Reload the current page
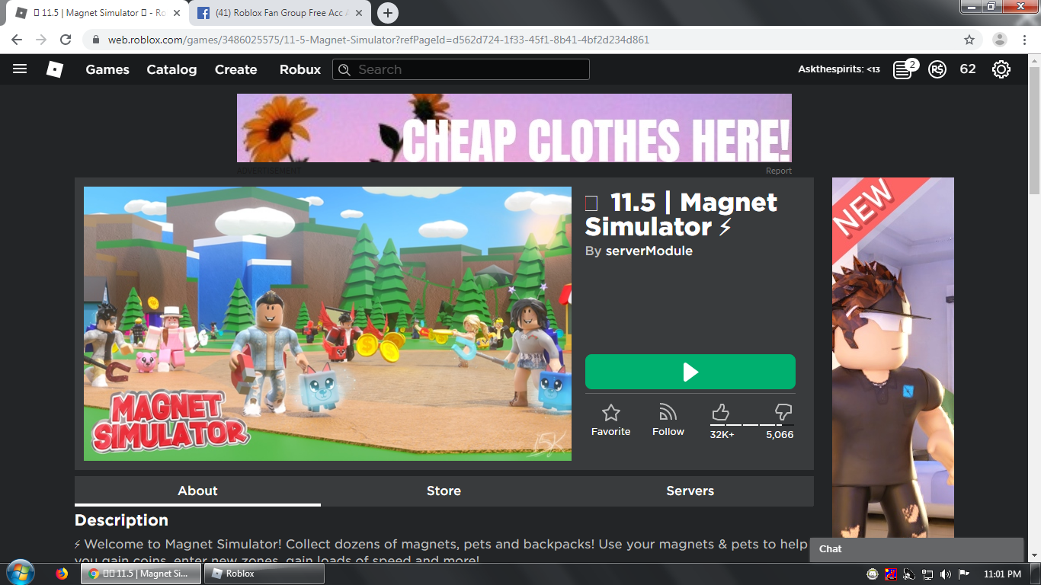1041x585 pixels. click(66, 40)
